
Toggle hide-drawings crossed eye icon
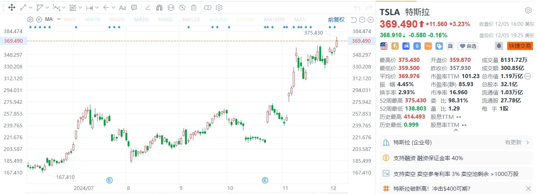click(x=182, y=7)
